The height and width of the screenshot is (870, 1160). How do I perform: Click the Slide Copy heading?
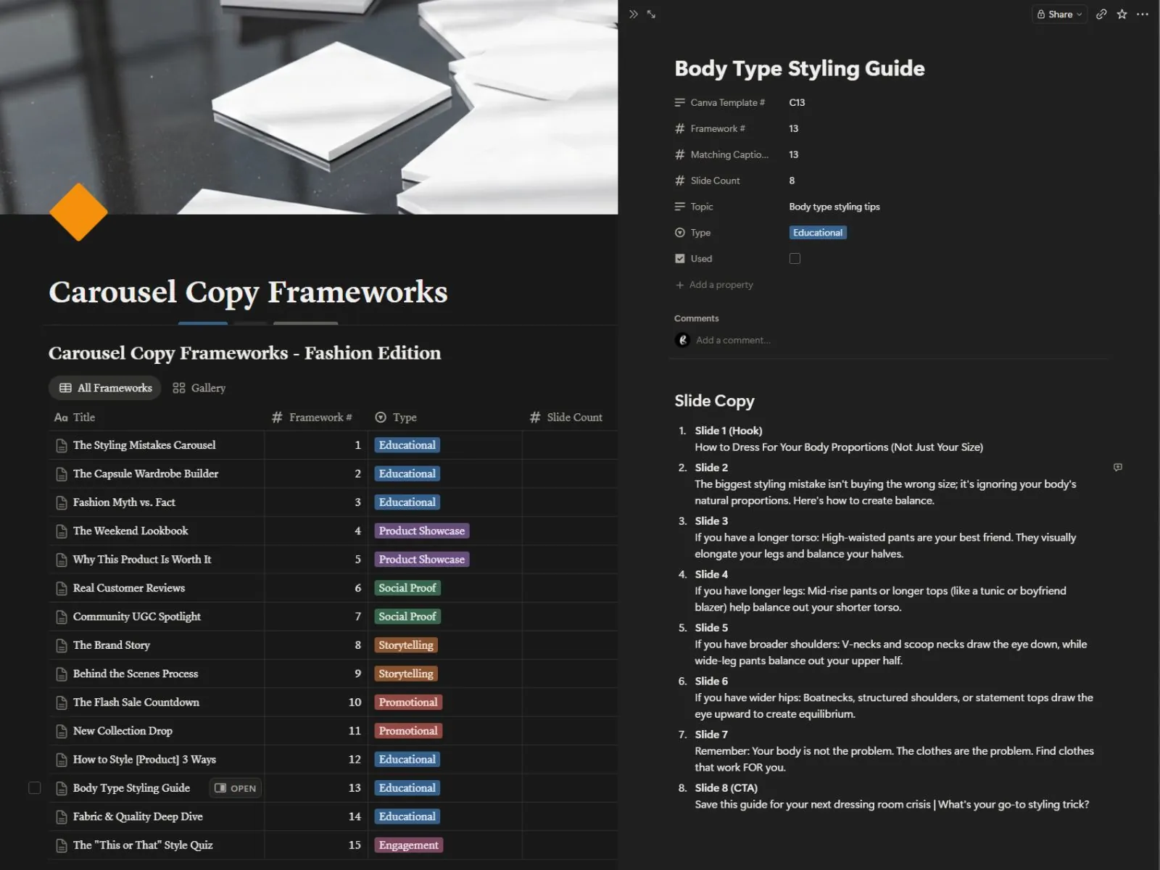pos(714,401)
